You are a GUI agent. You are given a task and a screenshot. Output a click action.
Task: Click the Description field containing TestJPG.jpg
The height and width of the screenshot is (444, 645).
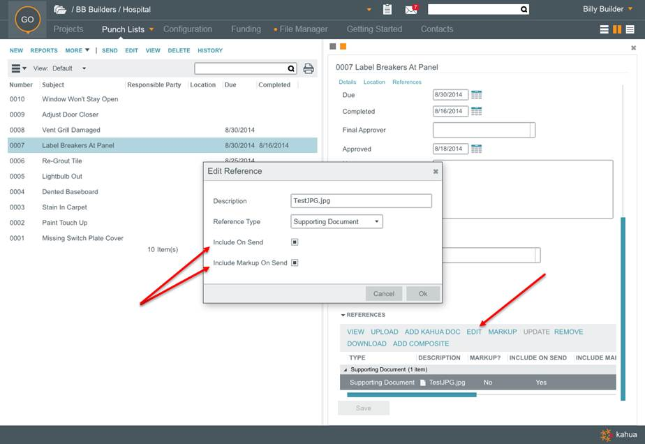point(361,201)
